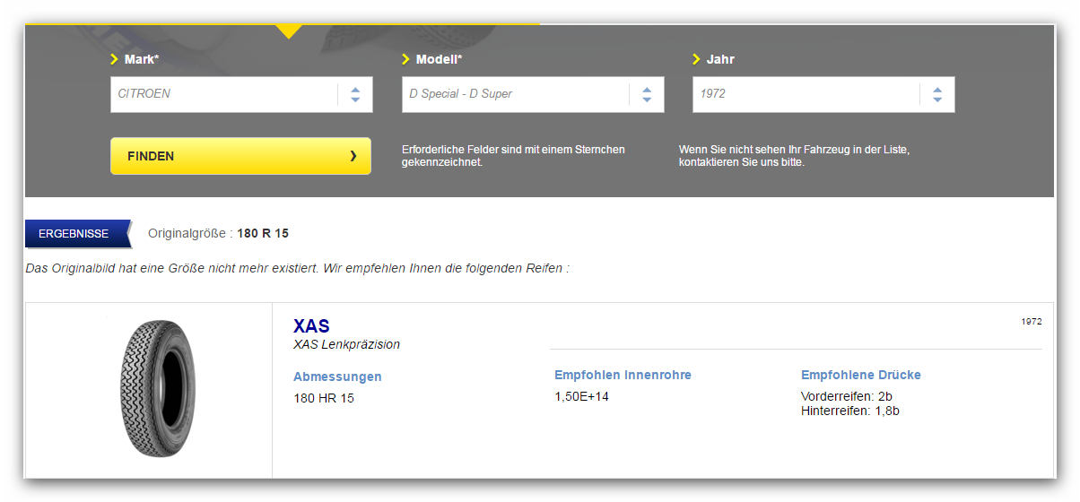
Task: Click the yellow chevron beside Jahr label
Action: tap(697, 59)
